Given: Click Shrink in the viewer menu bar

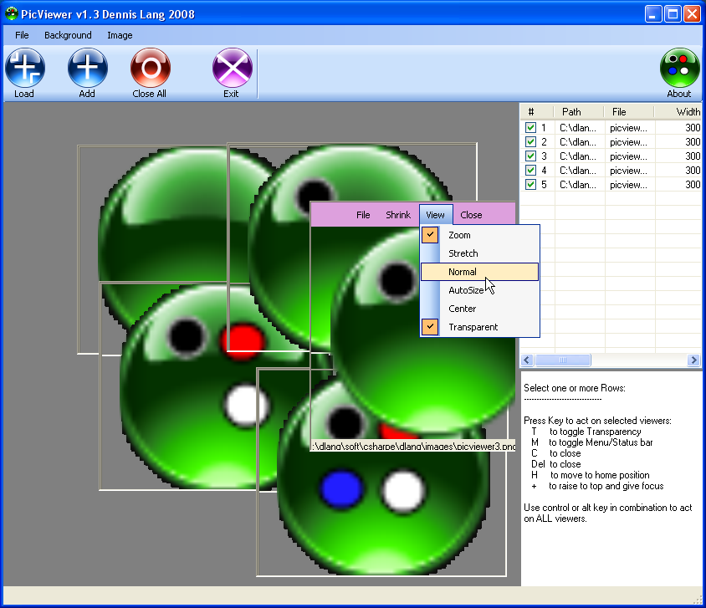Looking at the screenshot, I should point(398,215).
